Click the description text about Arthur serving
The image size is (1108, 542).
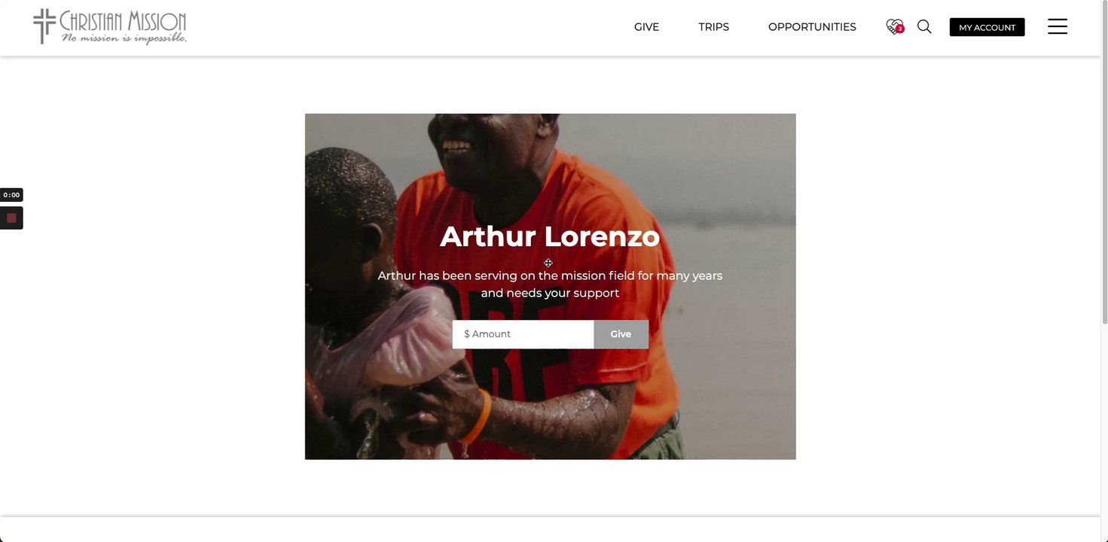tap(550, 285)
